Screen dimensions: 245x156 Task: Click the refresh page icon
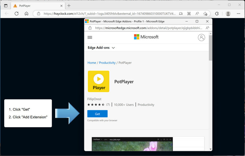tap(16, 14)
